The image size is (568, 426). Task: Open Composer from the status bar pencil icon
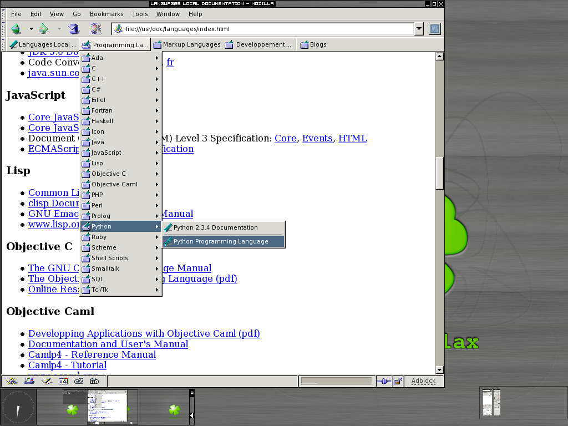pos(47,381)
